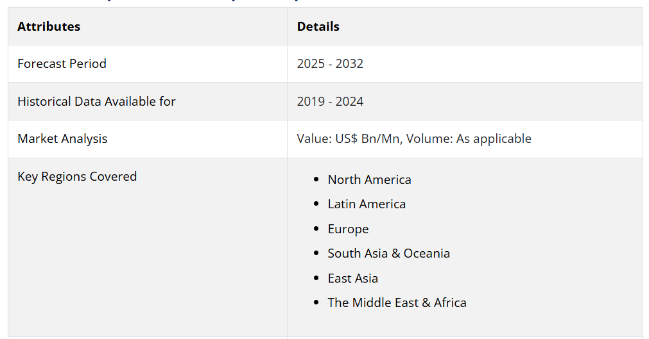Click The Middle East & Africa item
This screenshot has width=649, height=339.
(397, 302)
